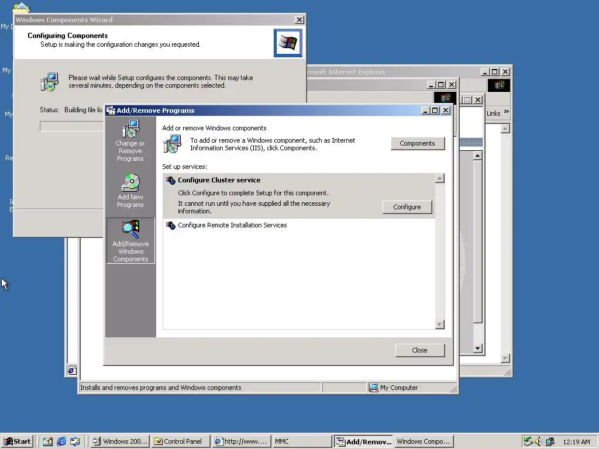599x449 pixels.
Task: Click Internet Explorer scrollbar up arrow
Action: [505, 129]
